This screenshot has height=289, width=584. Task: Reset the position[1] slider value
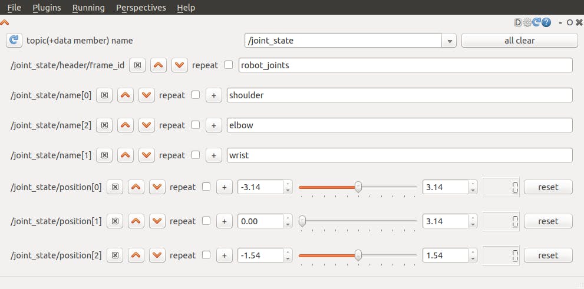pyautogui.click(x=548, y=221)
